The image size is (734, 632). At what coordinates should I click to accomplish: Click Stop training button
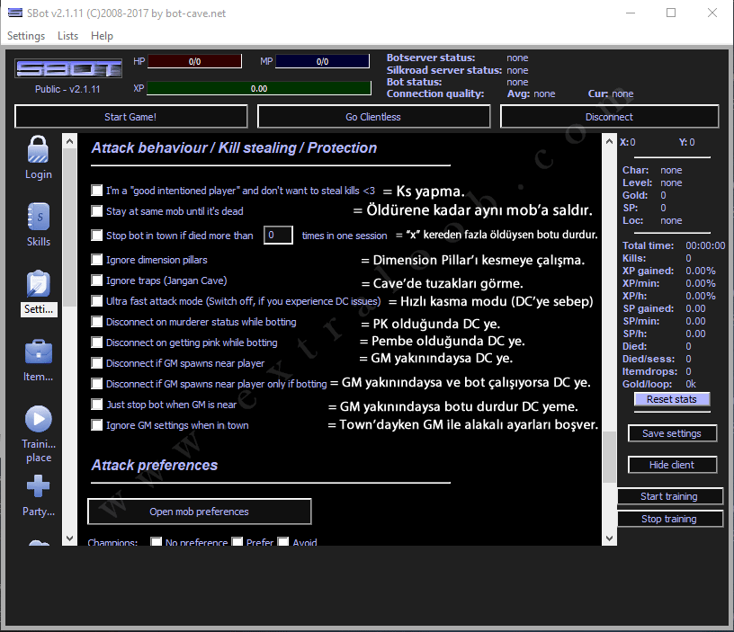coord(670,519)
